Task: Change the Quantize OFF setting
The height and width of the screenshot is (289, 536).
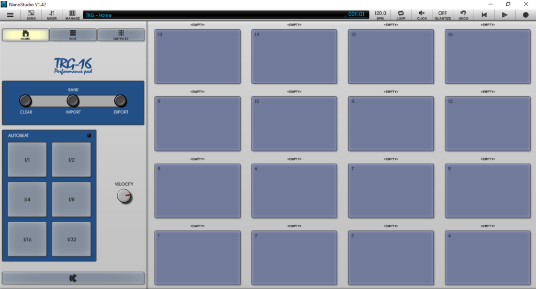Action: 443,15
